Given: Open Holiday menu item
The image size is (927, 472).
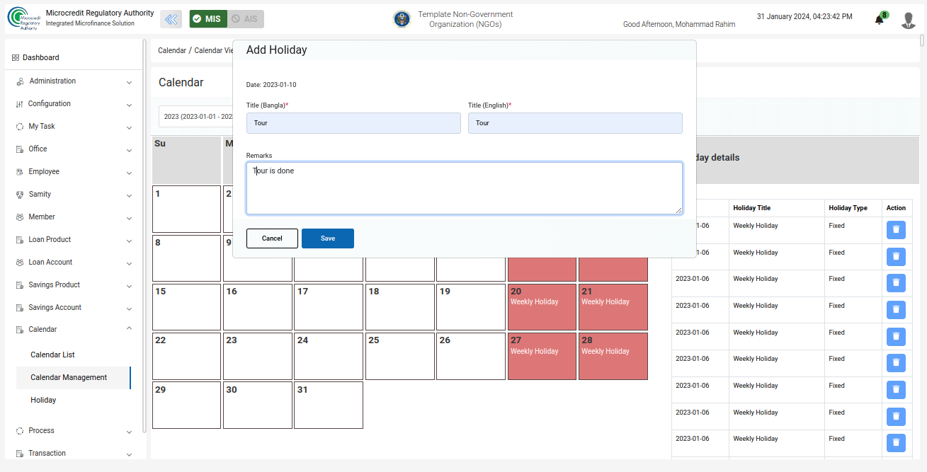Looking at the screenshot, I should coord(43,401).
